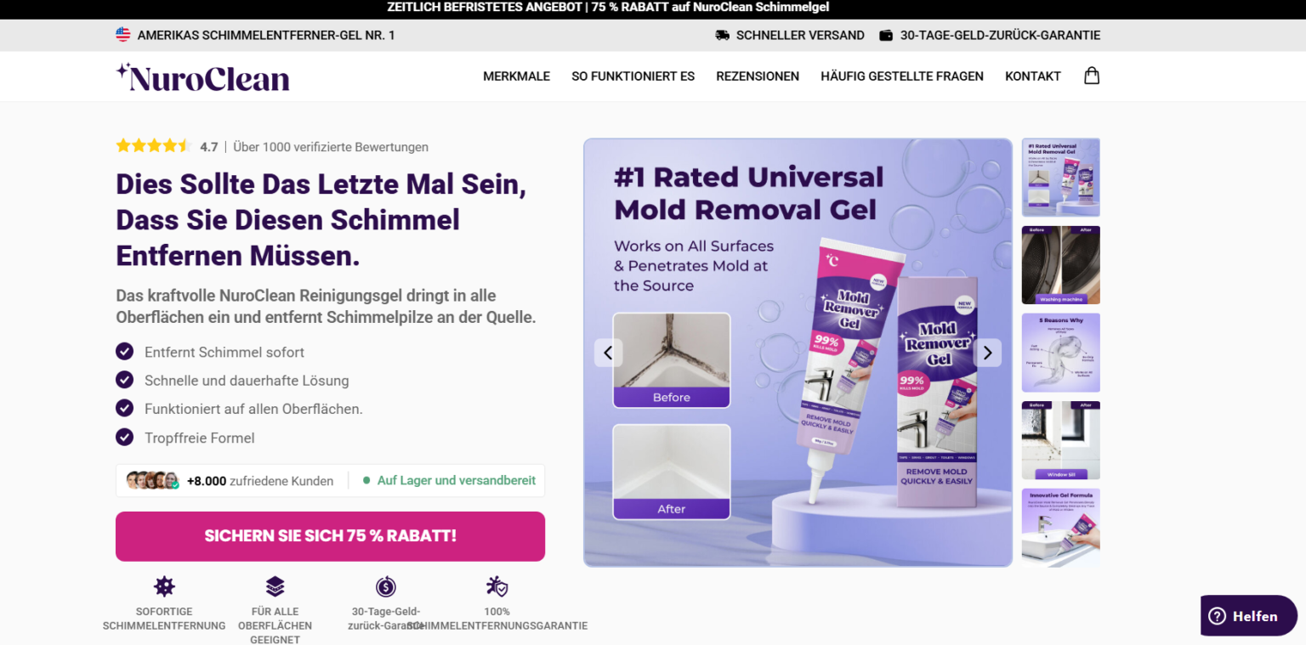Click the 100% Schimmelentfernungsgarantie shield icon
Image resolution: width=1306 pixels, height=645 pixels.
(x=497, y=586)
